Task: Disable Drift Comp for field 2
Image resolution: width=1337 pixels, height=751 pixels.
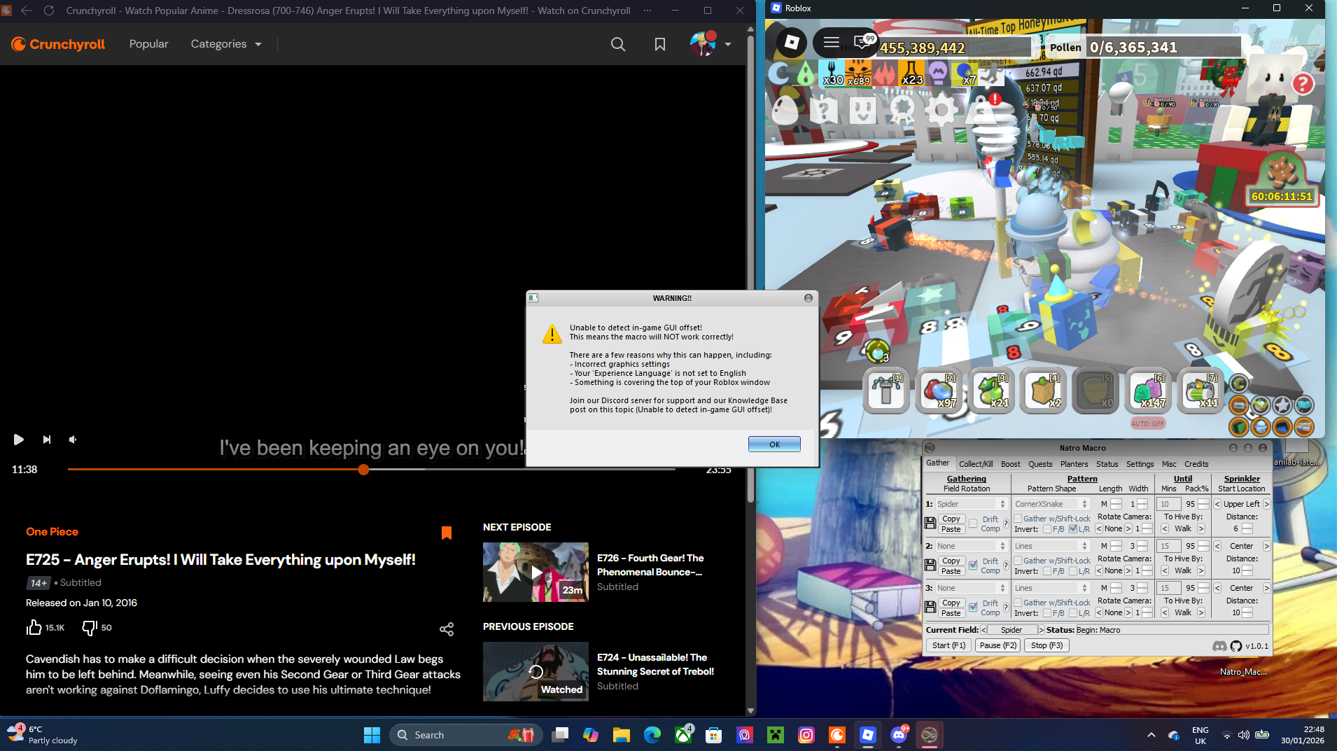Action: pyautogui.click(x=974, y=566)
